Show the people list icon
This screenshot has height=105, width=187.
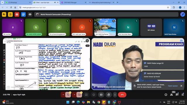point(172,94)
